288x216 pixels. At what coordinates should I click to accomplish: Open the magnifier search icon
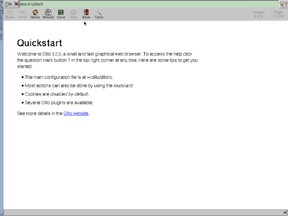(x=281, y=4)
